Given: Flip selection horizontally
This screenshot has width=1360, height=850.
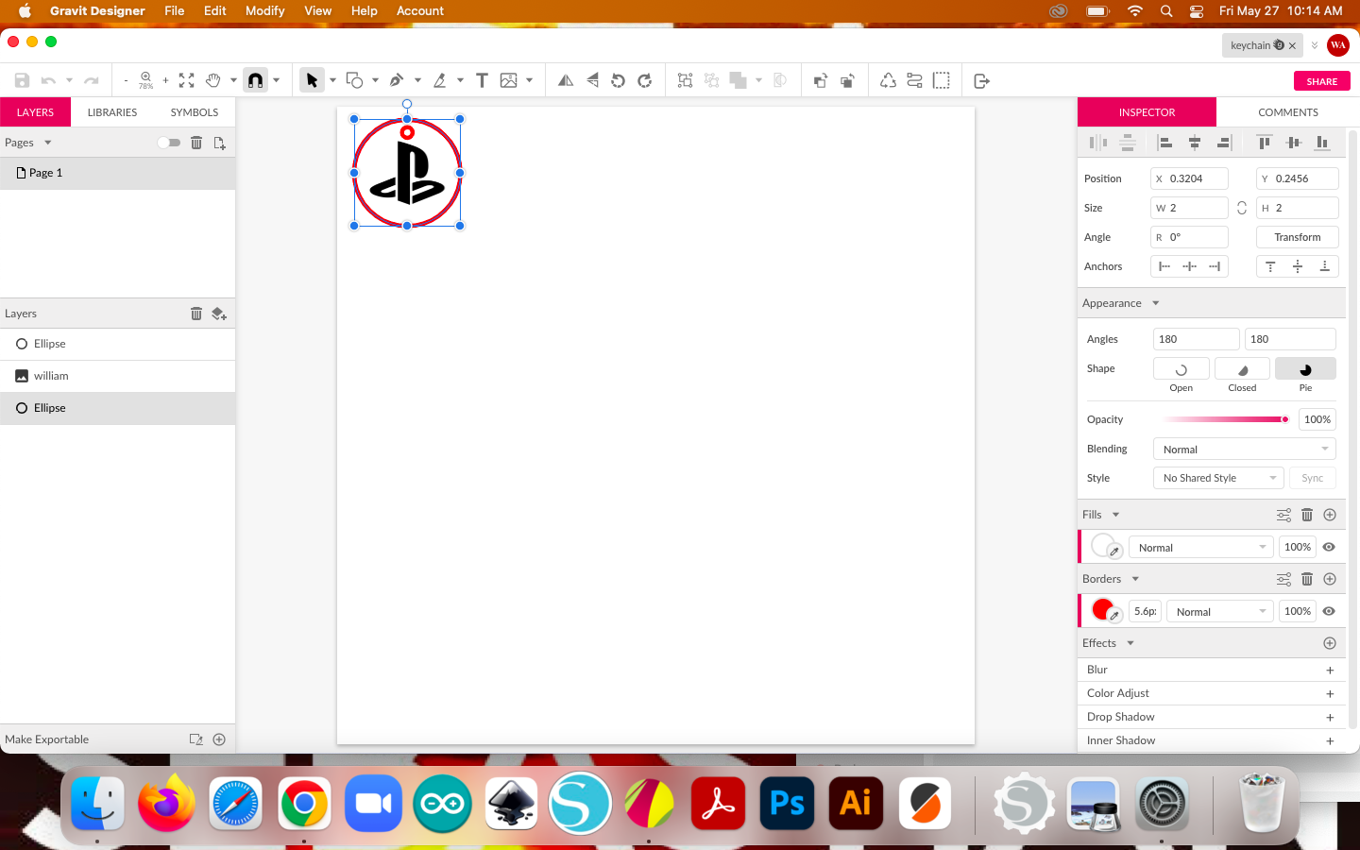Looking at the screenshot, I should (x=566, y=80).
